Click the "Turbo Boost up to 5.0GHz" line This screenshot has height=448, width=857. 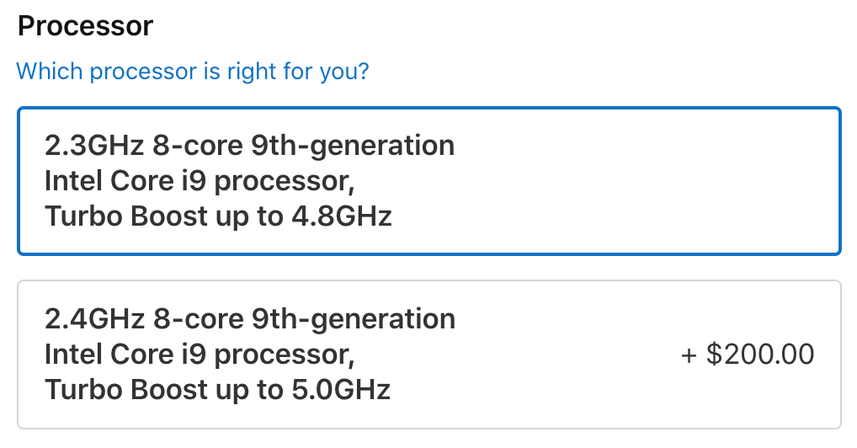pyautogui.click(x=218, y=390)
